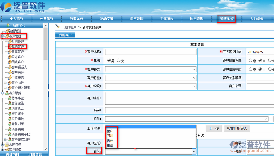Select the 客户联系人 tree icon

point(9,67)
